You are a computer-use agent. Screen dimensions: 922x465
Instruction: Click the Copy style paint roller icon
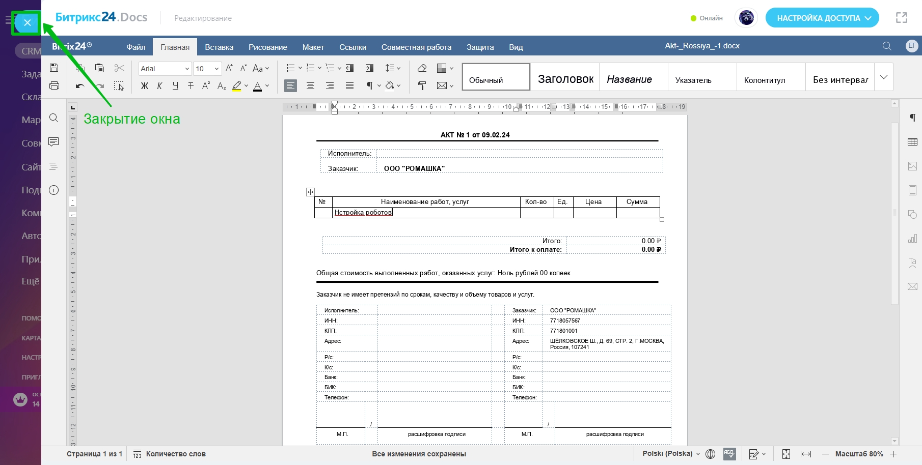tap(422, 85)
